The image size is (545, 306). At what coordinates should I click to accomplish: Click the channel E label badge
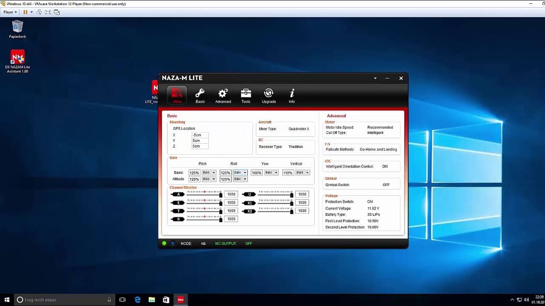tap(178, 203)
